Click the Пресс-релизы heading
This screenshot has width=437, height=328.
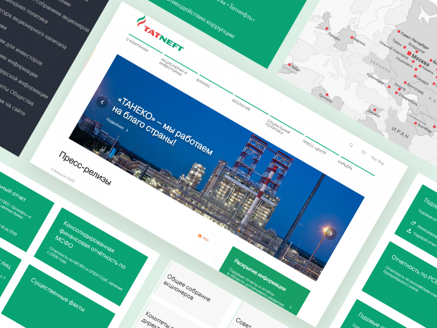pyautogui.click(x=85, y=168)
